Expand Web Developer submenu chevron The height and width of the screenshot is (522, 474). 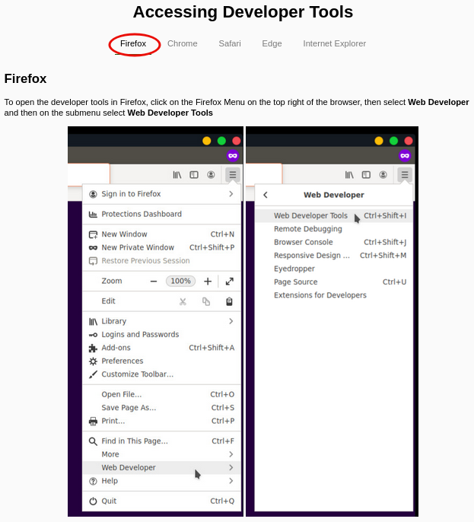pos(231,467)
